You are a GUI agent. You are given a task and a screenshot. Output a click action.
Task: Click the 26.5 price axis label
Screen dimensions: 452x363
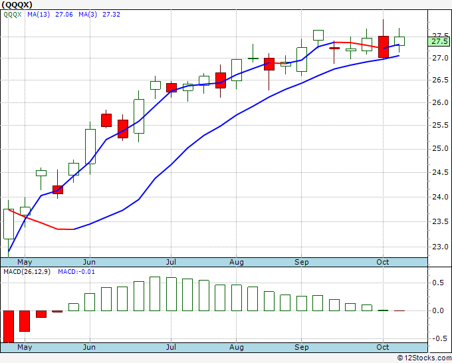click(x=440, y=80)
